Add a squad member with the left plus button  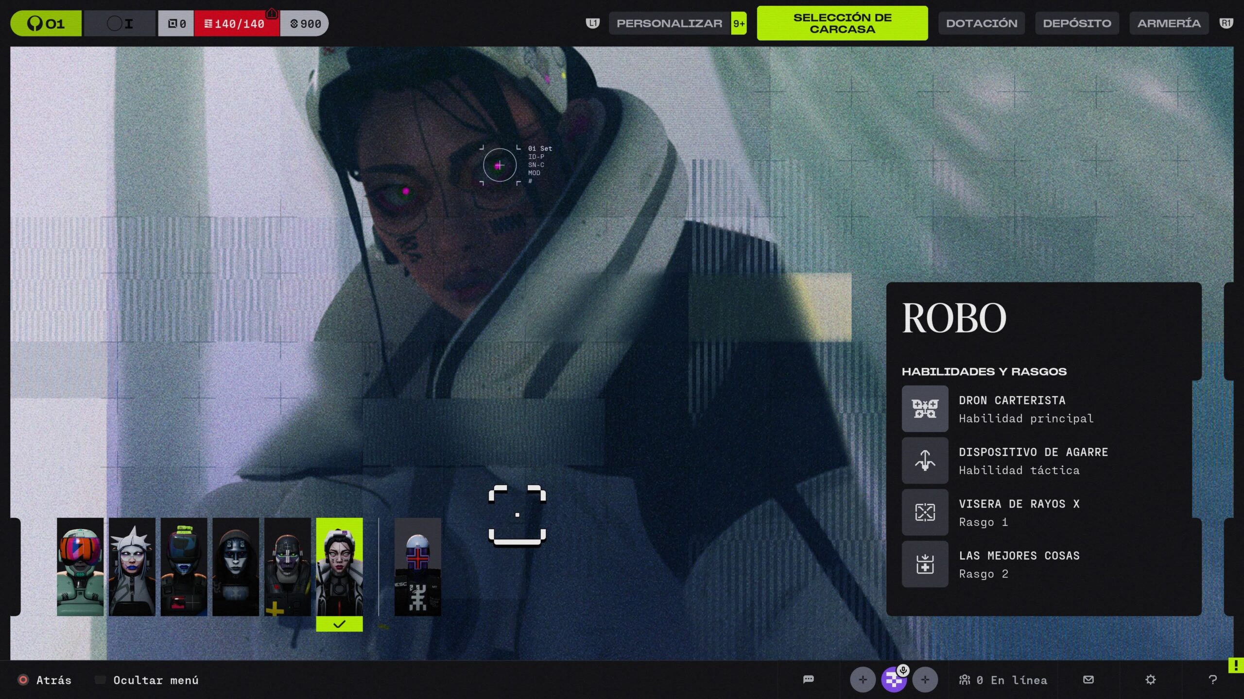pos(863,680)
